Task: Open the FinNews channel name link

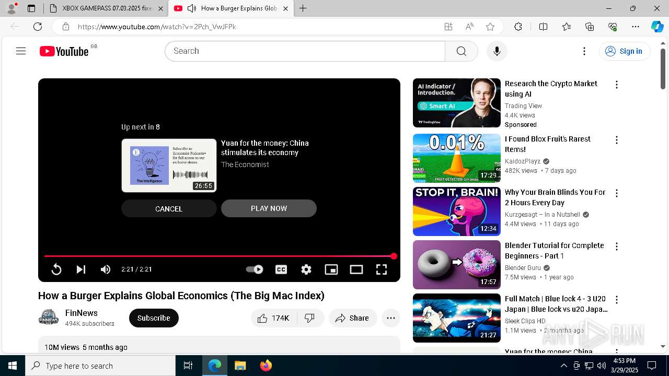Action: point(82,313)
